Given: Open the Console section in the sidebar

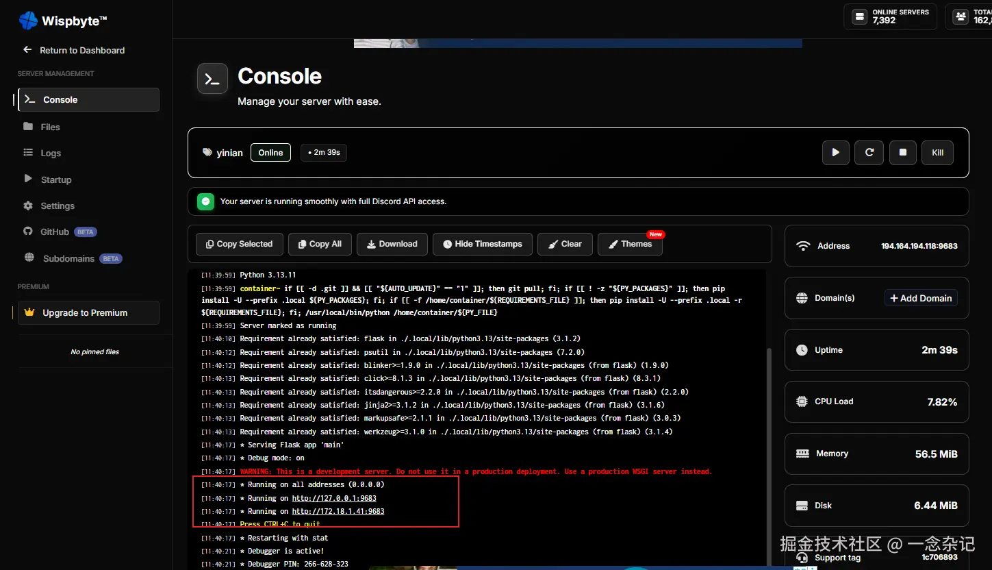Looking at the screenshot, I should point(88,99).
